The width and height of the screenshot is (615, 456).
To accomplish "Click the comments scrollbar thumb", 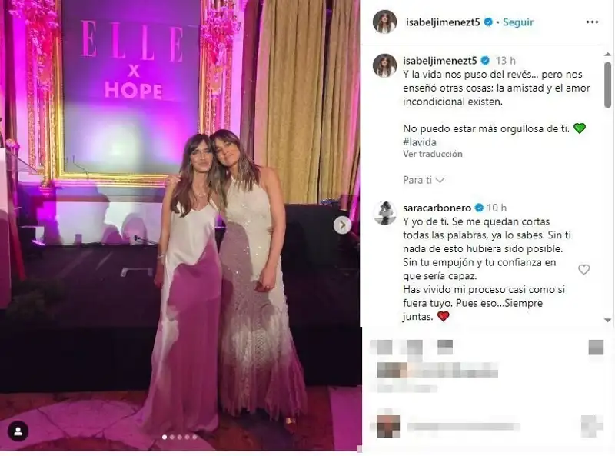I will 608,85.
